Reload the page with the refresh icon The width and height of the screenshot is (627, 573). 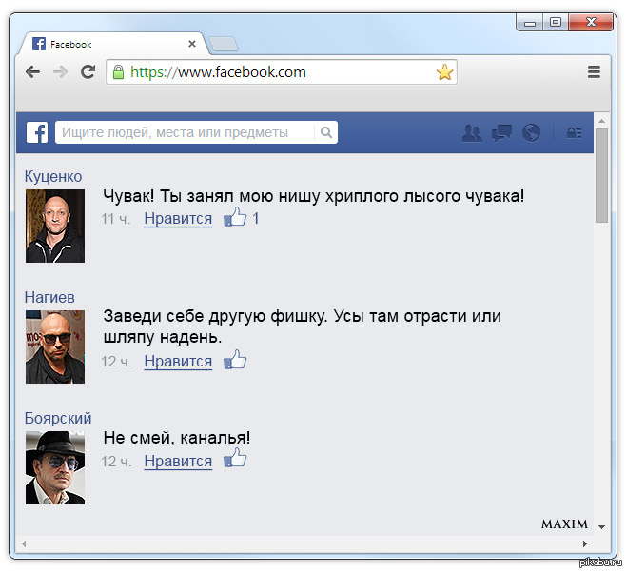[88, 72]
